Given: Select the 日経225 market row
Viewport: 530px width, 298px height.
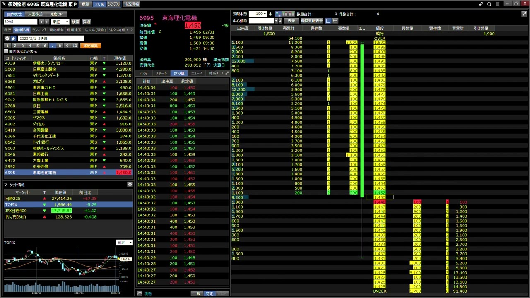Looking at the screenshot, I should pyautogui.click(x=68, y=199).
